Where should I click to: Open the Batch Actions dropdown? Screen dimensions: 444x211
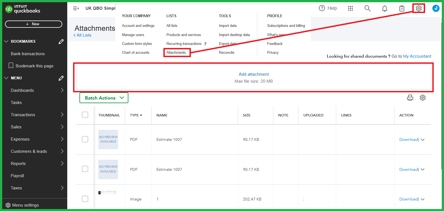pos(104,98)
